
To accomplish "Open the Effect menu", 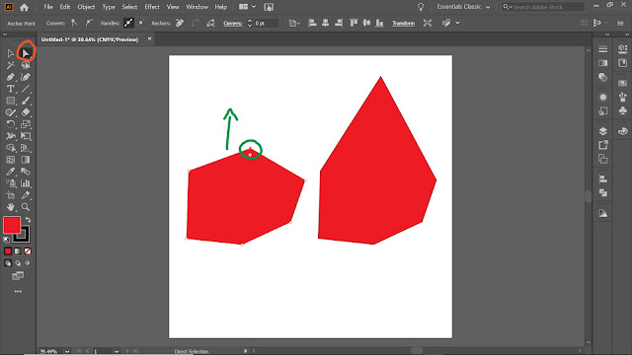I will click(x=152, y=7).
